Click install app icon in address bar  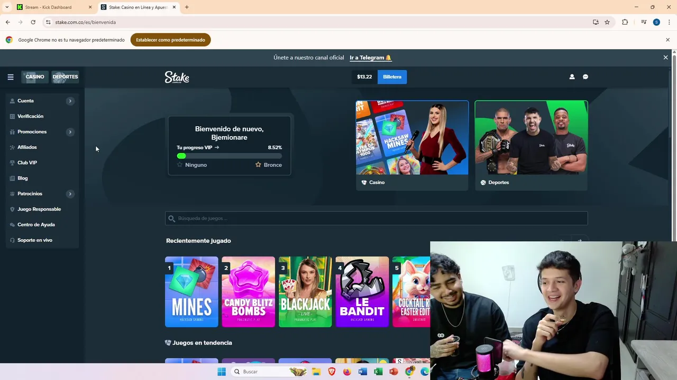coord(596,22)
